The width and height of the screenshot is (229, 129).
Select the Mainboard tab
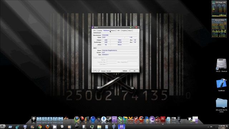[106, 30]
